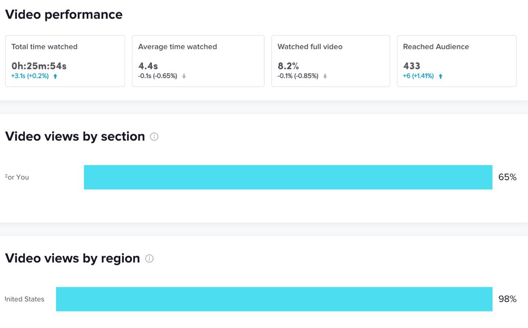Select the Watched full video card title

310,47
